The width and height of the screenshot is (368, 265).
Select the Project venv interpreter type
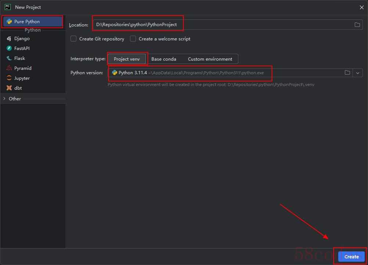127,59
